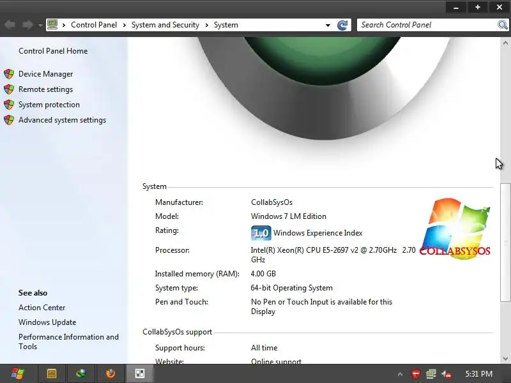Image resolution: width=511 pixels, height=383 pixels.
Task: Expand the arrow after the computer icon
Action: tap(64, 25)
